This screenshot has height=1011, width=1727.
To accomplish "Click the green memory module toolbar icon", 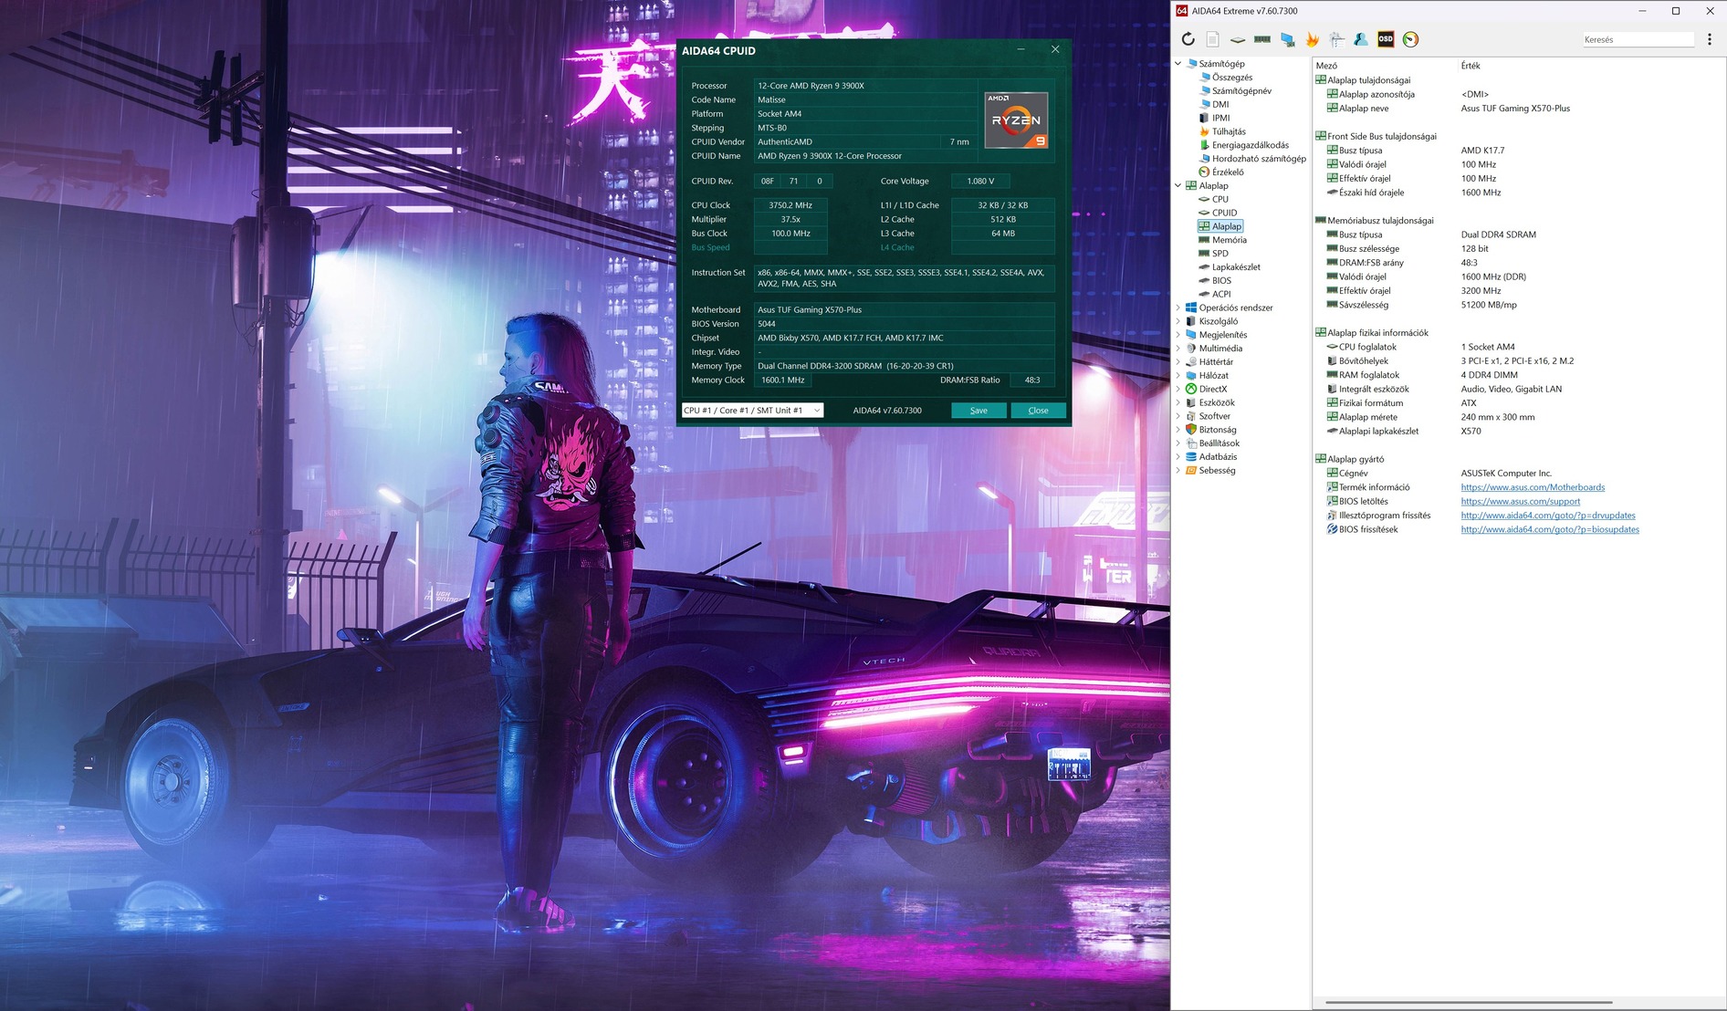I will point(1262,39).
